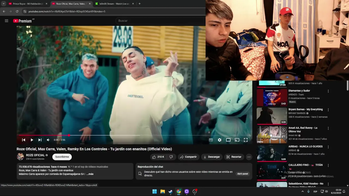The width and height of the screenshot is (349, 196).
Task: Open the YouTube hamburger guide menu
Action: coord(7,21)
